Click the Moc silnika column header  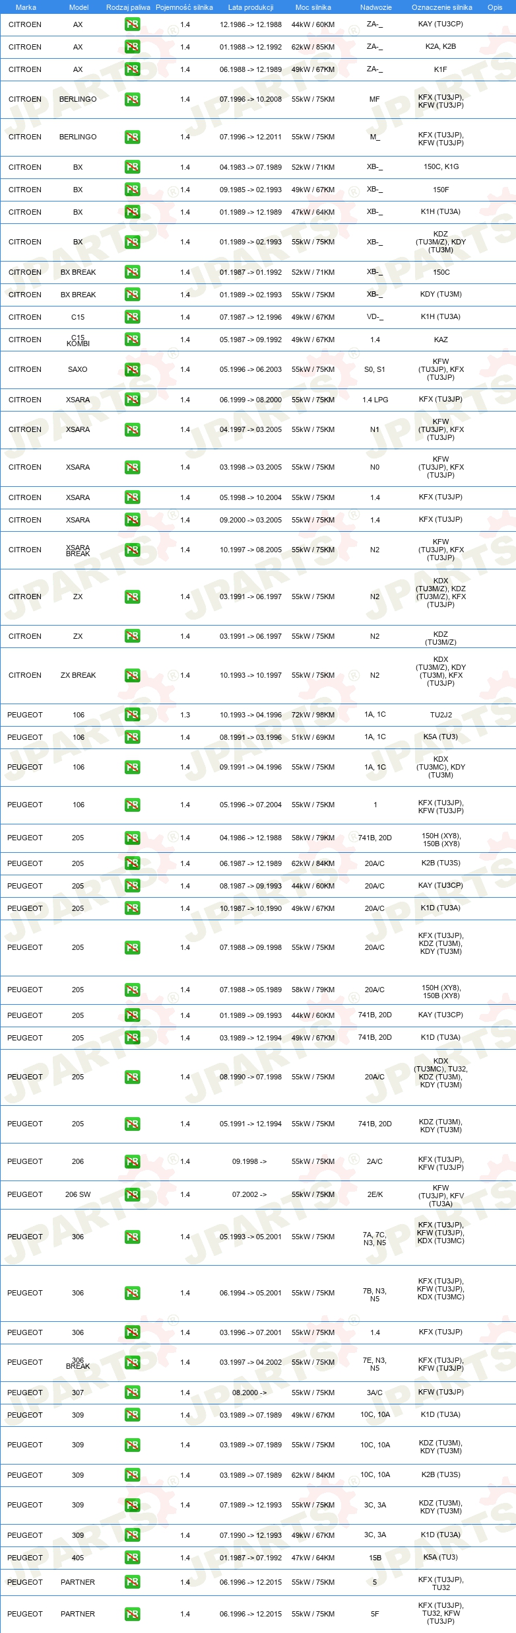pyautogui.click(x=313, y=7)
